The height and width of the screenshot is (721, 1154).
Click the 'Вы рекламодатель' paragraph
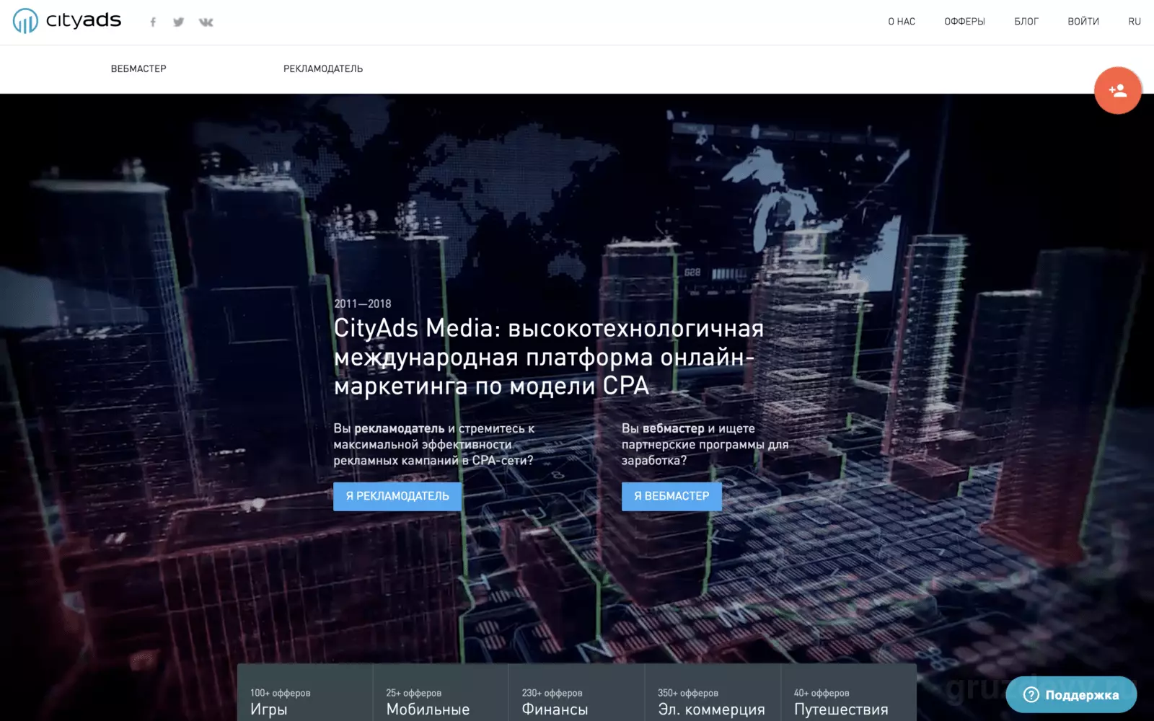pyautogui.click(x=433, y=444)
